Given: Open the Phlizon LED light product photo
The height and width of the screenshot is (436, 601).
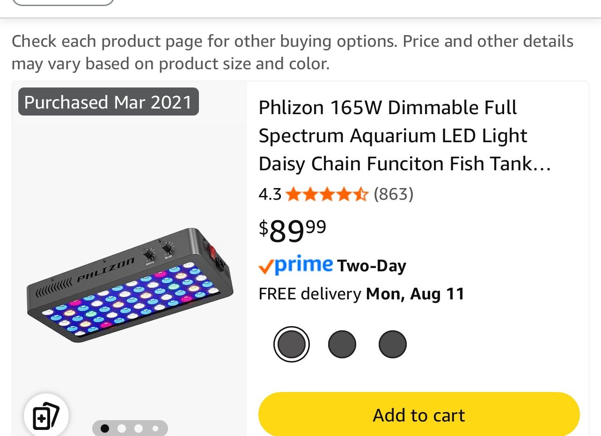Looking at the screenshot, I should coord(130,284).
